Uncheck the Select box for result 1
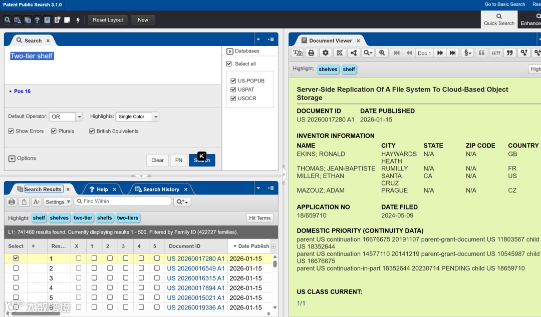Screen dimensions: 541x317 [16, 258]
